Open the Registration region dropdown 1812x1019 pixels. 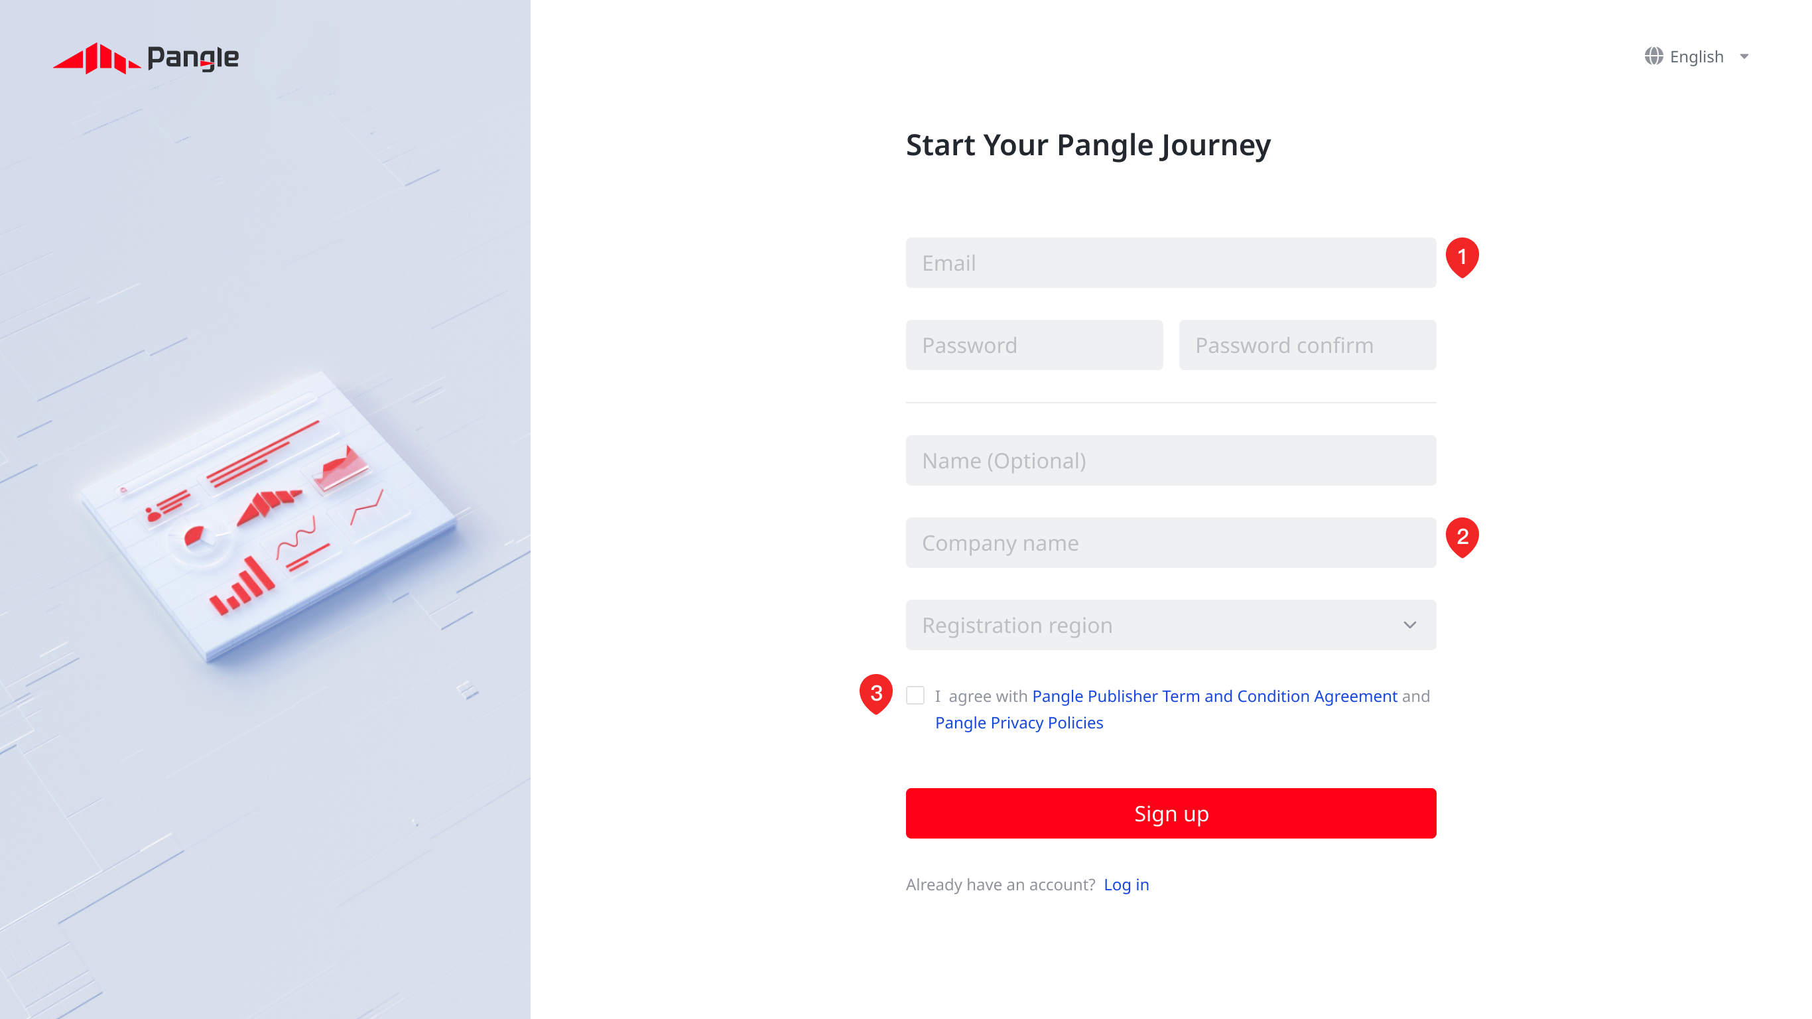[1153, 625]
